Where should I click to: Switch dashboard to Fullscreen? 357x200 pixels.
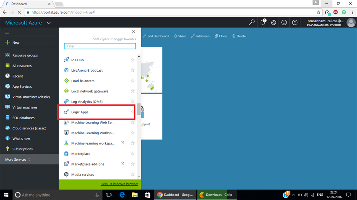click(x=200, y=36)
